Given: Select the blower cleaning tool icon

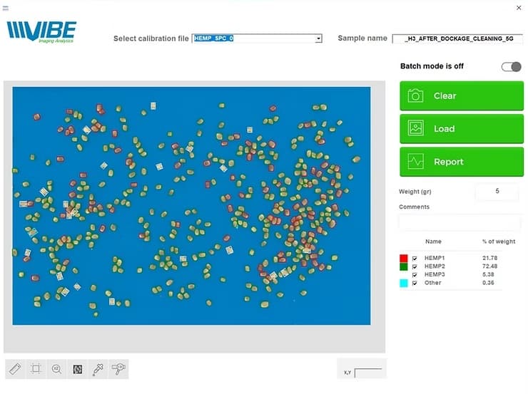Looking at the screenshot, I should tap(118, 368).
